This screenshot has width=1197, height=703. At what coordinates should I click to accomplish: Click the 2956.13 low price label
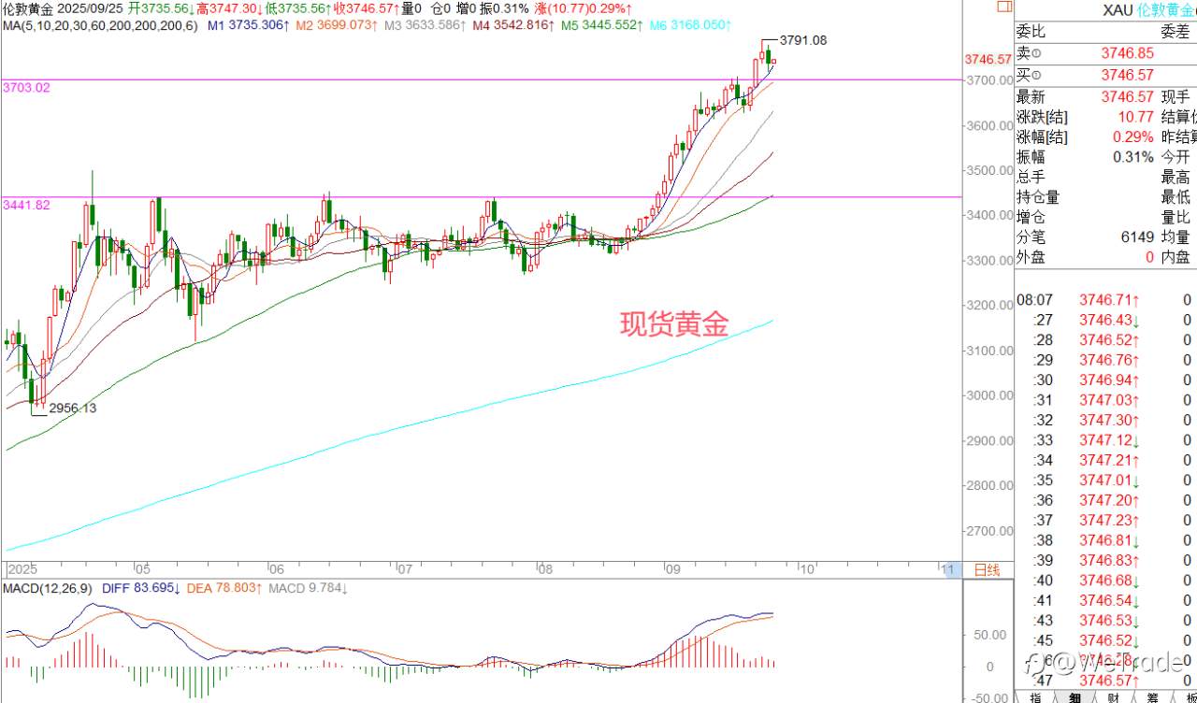71,408
